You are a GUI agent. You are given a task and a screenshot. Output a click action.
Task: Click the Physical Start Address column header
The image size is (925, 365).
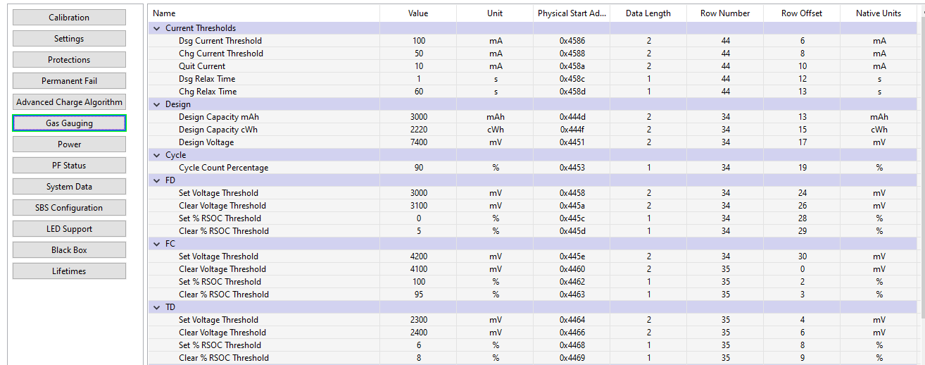point(572,13)
